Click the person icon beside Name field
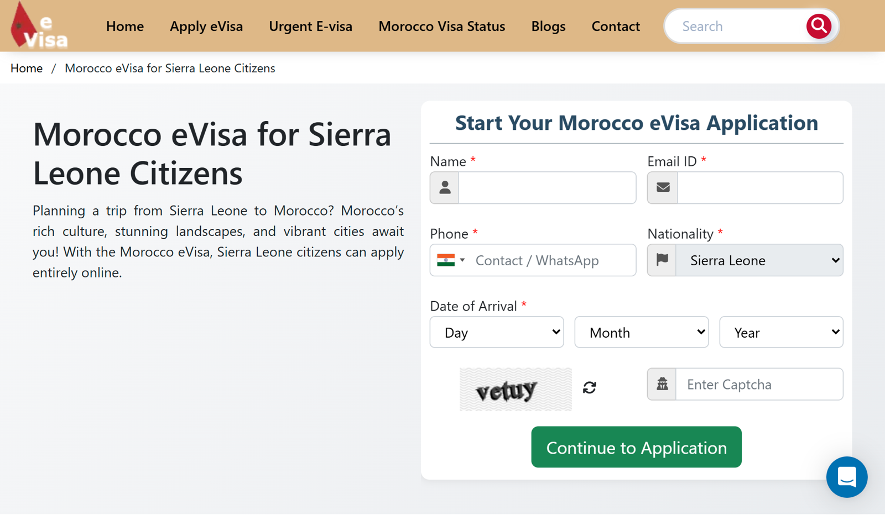Viewport: 885px width, 515px height. pos(445,188)
